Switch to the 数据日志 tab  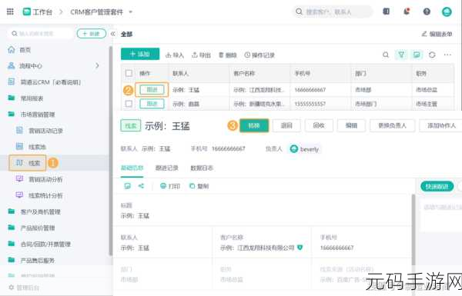tap(202, 168)
